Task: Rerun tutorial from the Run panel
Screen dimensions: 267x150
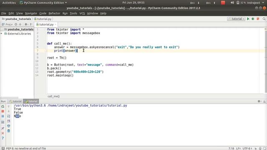Action: (x=3, y=107)
